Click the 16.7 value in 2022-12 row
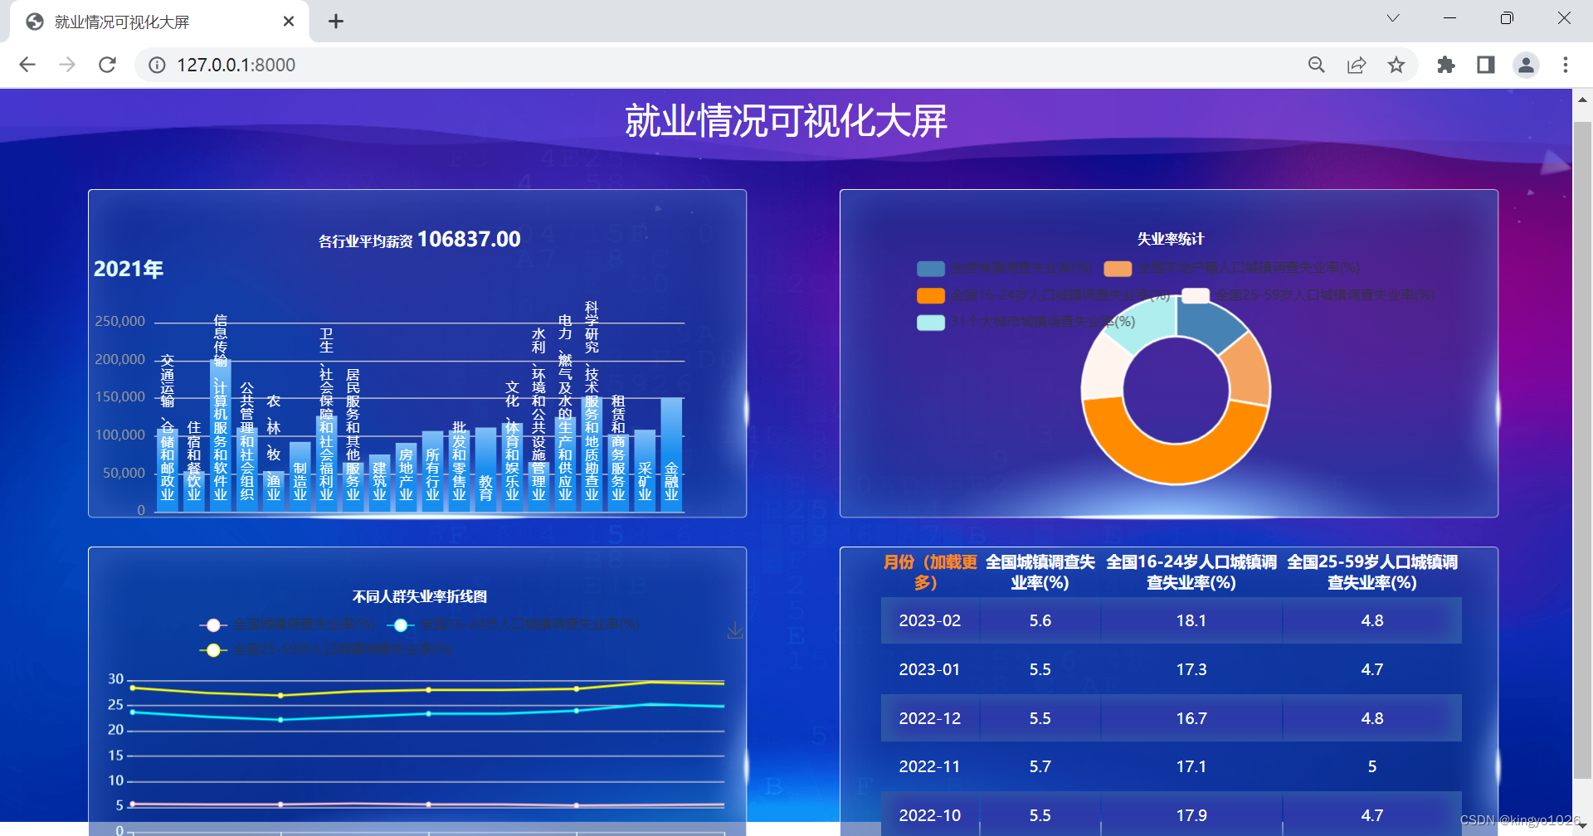The image size is (1593, 836). 1191,718
